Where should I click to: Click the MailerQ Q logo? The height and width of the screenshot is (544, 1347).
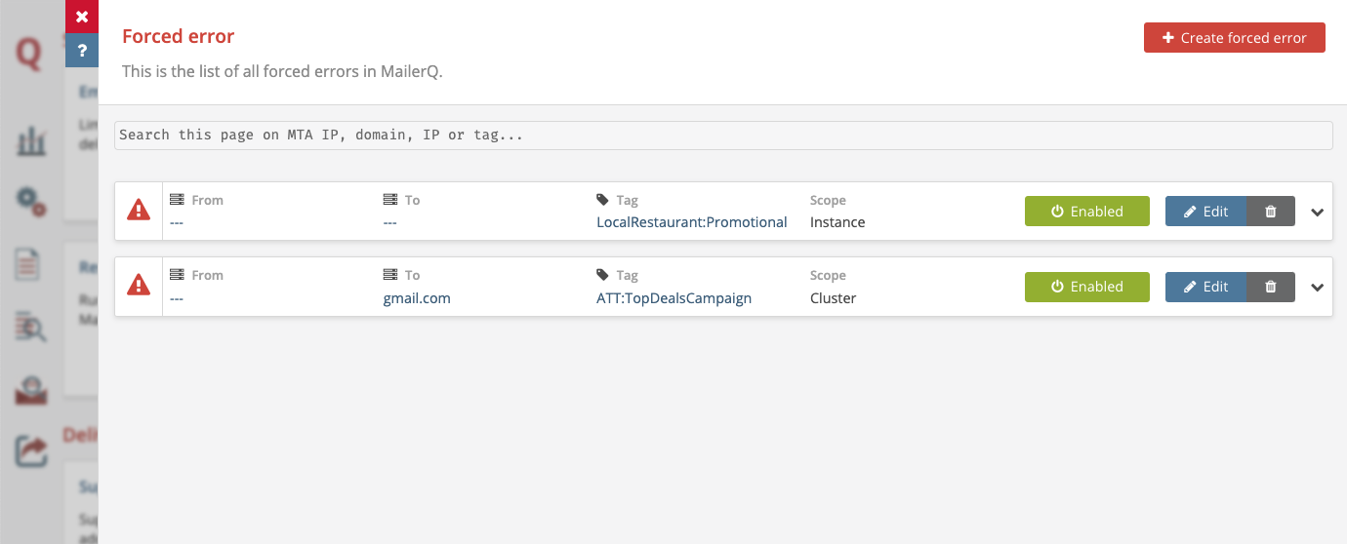pyautogui.click(x=29, y=55)
